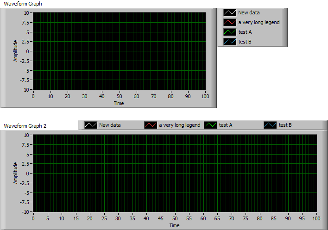The height and width of the screenshot is (230, 328).
Task: Click the red 'a very long legend' plot icon in the upper graph legend
Action: pos(230,22)
